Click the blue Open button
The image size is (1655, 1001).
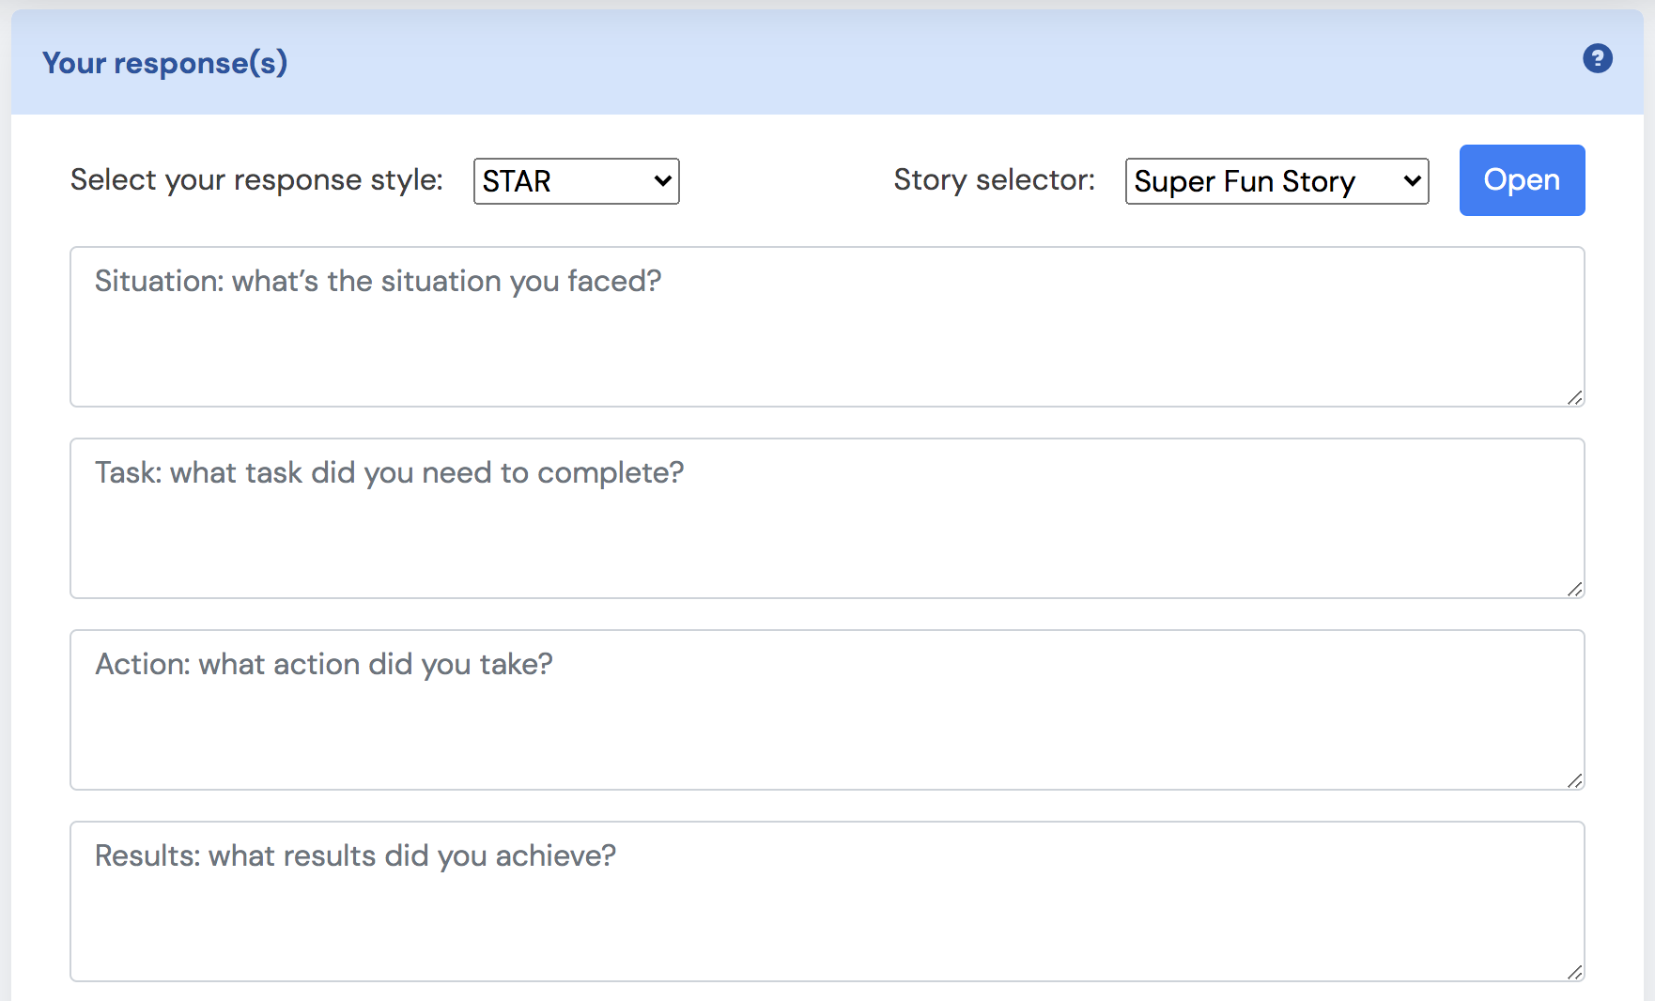point(1522,180)
